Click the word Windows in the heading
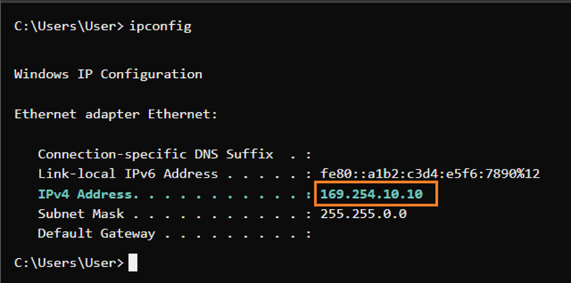 click(41, 74)
